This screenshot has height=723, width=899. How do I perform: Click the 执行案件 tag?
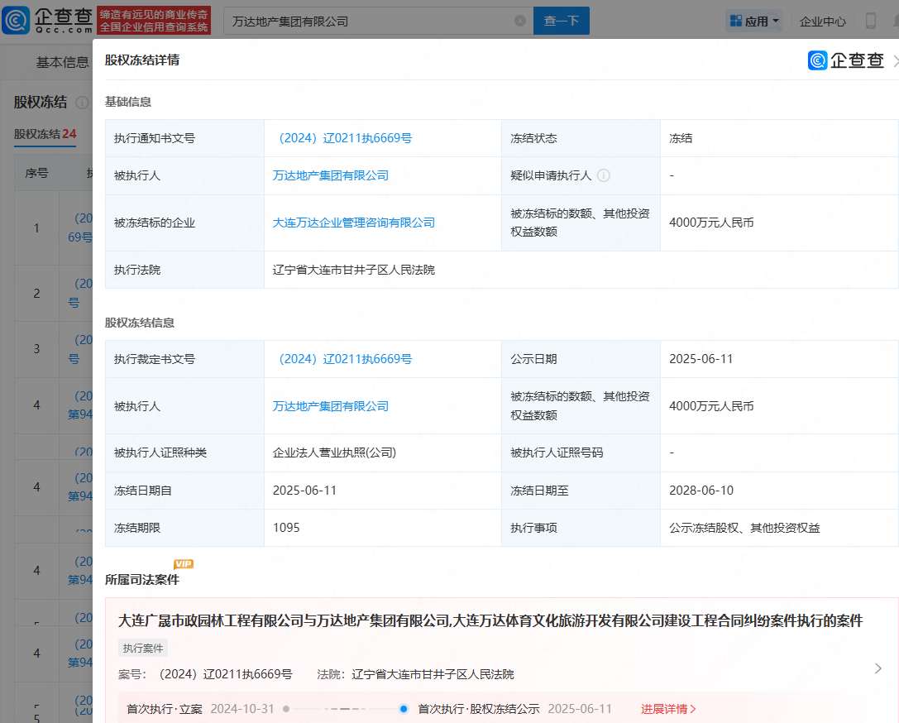143,648
